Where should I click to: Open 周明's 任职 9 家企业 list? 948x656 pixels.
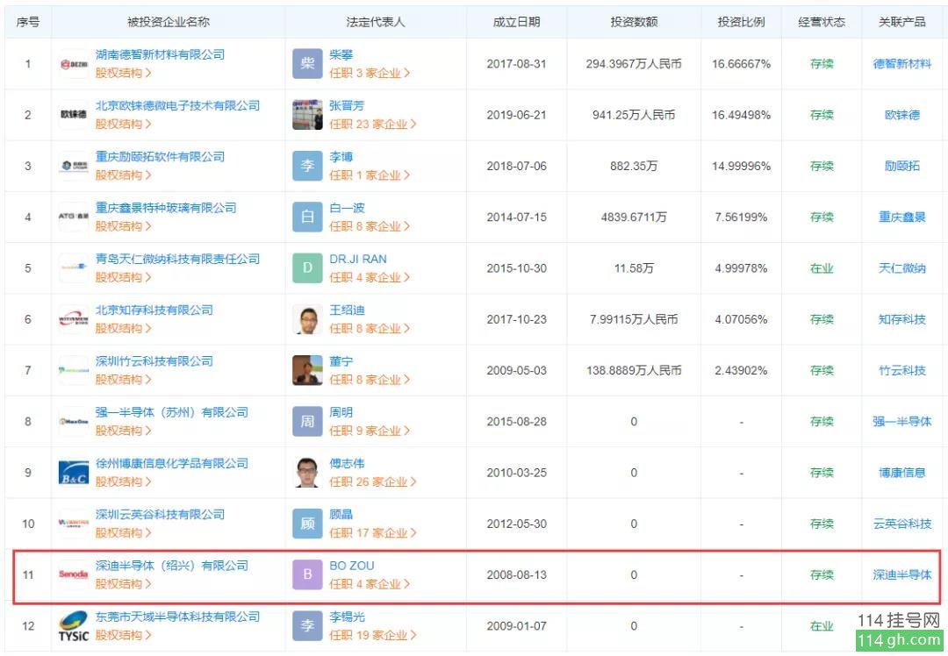[370, 431]
